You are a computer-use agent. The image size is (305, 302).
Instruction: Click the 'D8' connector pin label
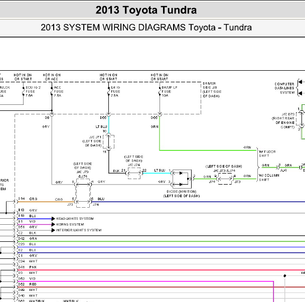point(47,118)
